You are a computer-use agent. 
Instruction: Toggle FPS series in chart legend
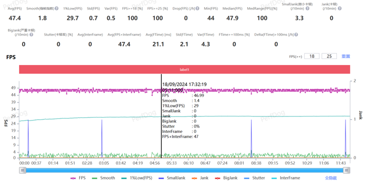pyautogui.click(x=78, y=178)
